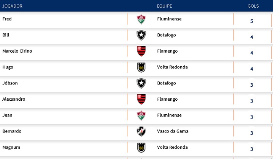Click the Fluminense crest in Jean's row

(141, 115)
